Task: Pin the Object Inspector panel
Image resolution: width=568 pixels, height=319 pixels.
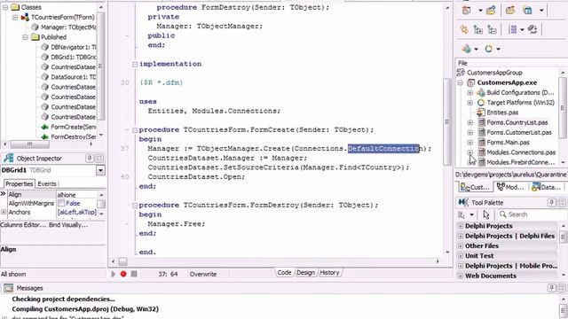Action: (x=90, y=158)
